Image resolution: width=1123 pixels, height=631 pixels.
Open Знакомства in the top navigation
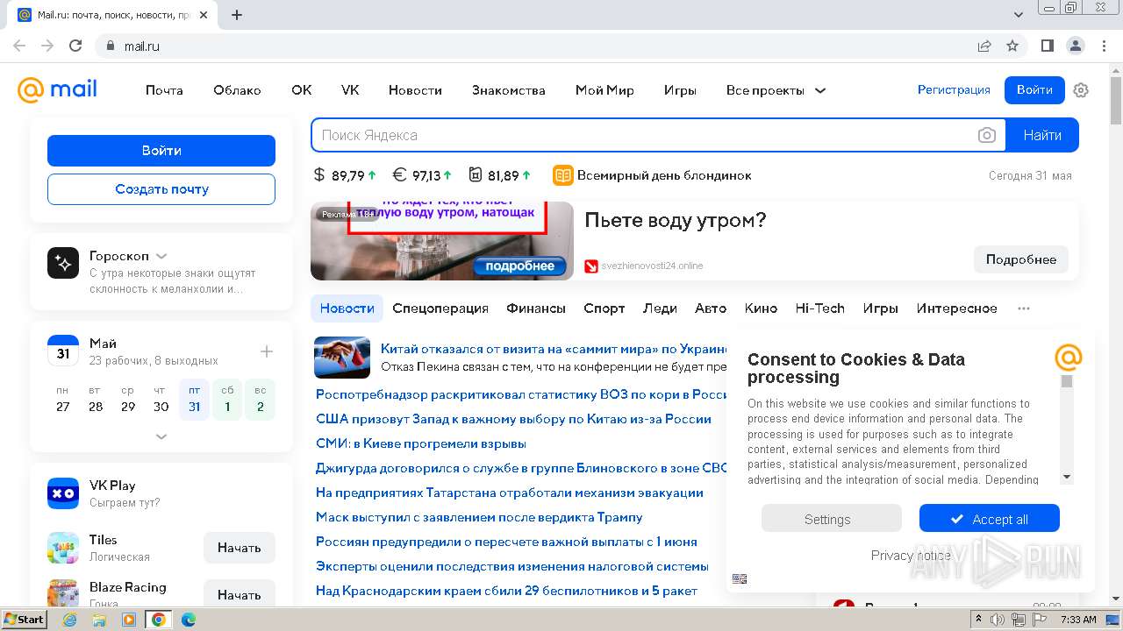(x=508, y=90)
